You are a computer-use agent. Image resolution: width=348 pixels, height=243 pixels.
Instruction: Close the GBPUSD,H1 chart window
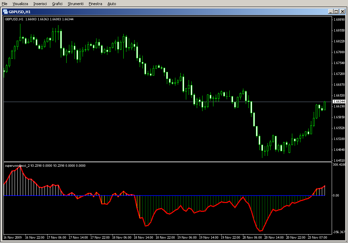[x=343, y=12]
